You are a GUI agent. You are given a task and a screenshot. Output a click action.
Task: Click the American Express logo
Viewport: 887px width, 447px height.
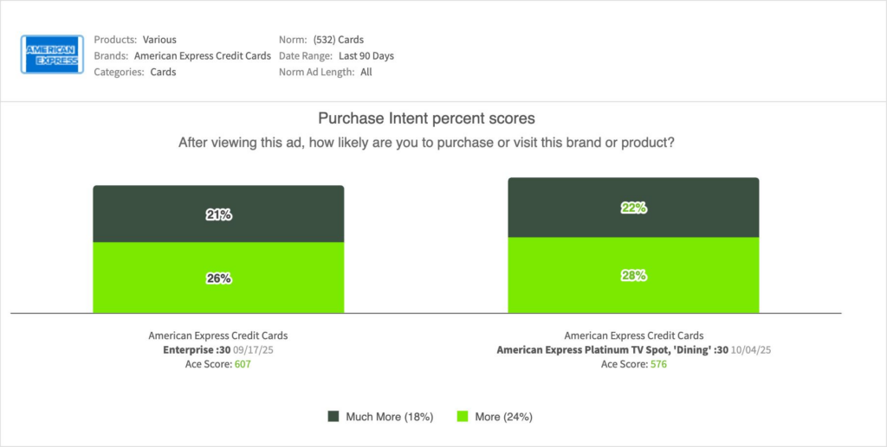point(52,54)
